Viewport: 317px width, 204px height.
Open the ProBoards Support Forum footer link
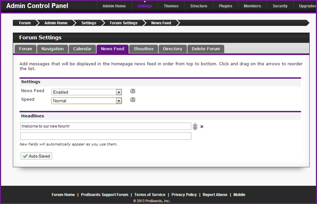(x=105, y=194)
